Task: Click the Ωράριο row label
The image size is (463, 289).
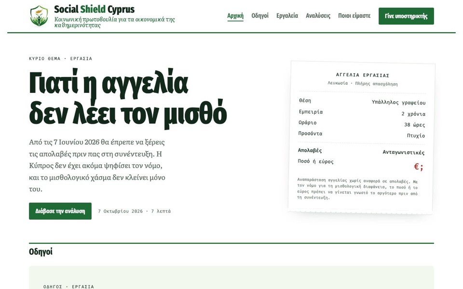Action: point(307,123)
